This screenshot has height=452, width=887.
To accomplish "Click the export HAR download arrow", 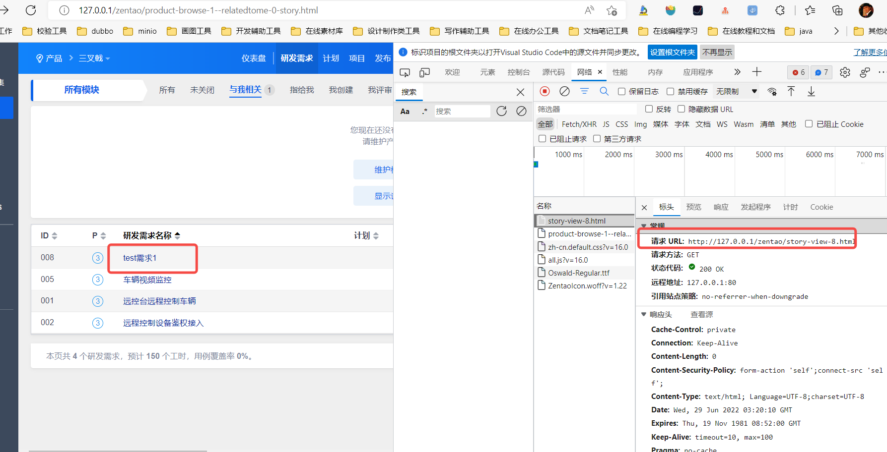I will pyautogui.click(x=811, y=91).
